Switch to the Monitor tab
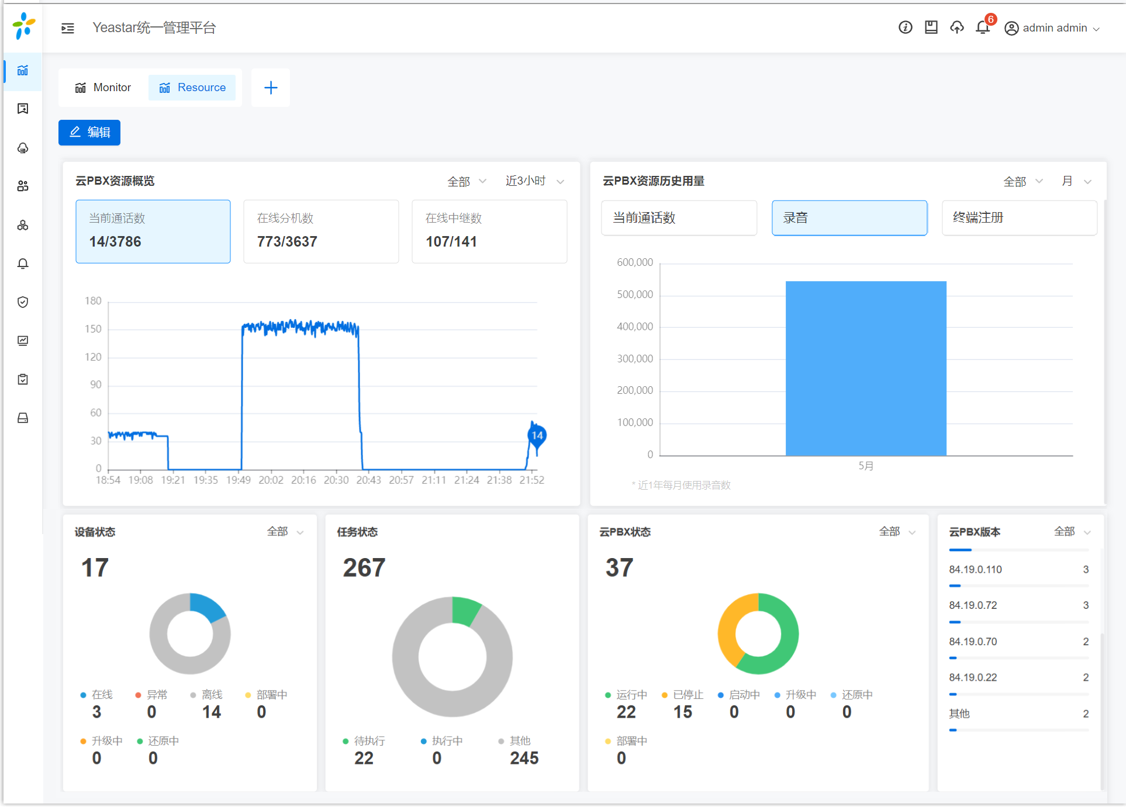Viewport: 1126px width, 807px height. 103,88
